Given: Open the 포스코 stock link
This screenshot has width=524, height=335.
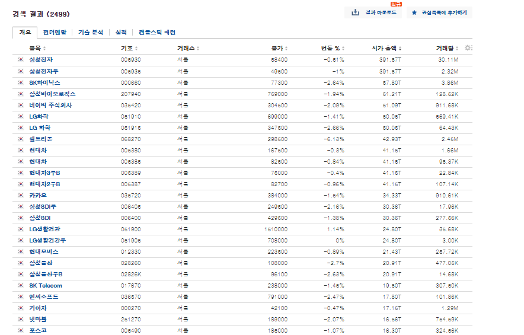Looking at the screenshot, I should tap(38, 331).
